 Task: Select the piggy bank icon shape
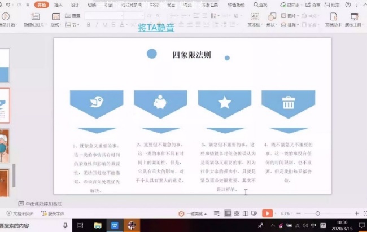coord(160,102)
